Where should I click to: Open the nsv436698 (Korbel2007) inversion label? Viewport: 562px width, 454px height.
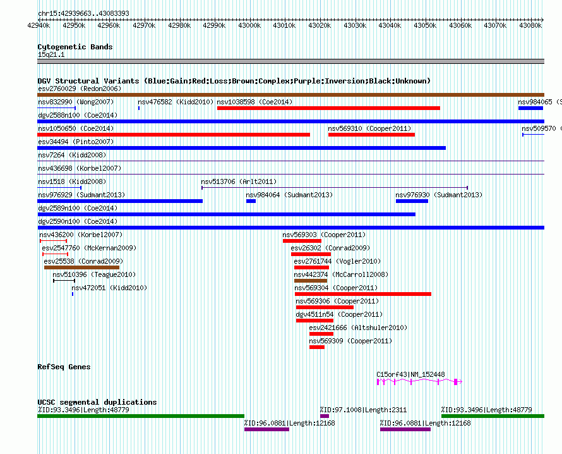tap(80, 168)
